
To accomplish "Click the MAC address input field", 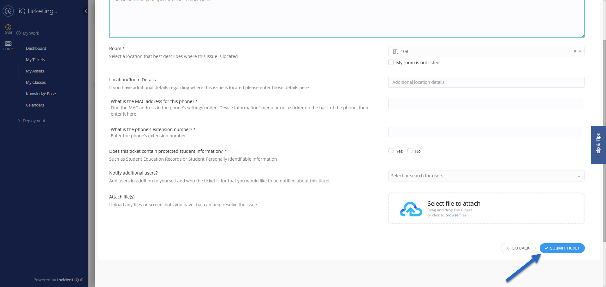I will coord(485,104).
